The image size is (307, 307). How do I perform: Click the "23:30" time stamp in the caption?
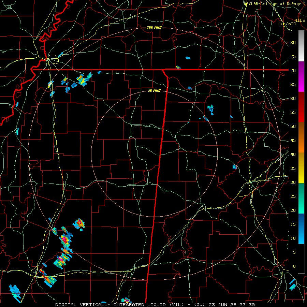[248, 305]
